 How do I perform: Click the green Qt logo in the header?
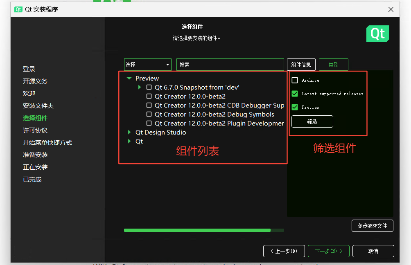click(x=378, y=34)
